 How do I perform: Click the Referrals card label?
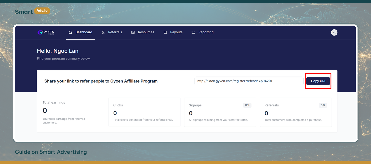point(272,105)
